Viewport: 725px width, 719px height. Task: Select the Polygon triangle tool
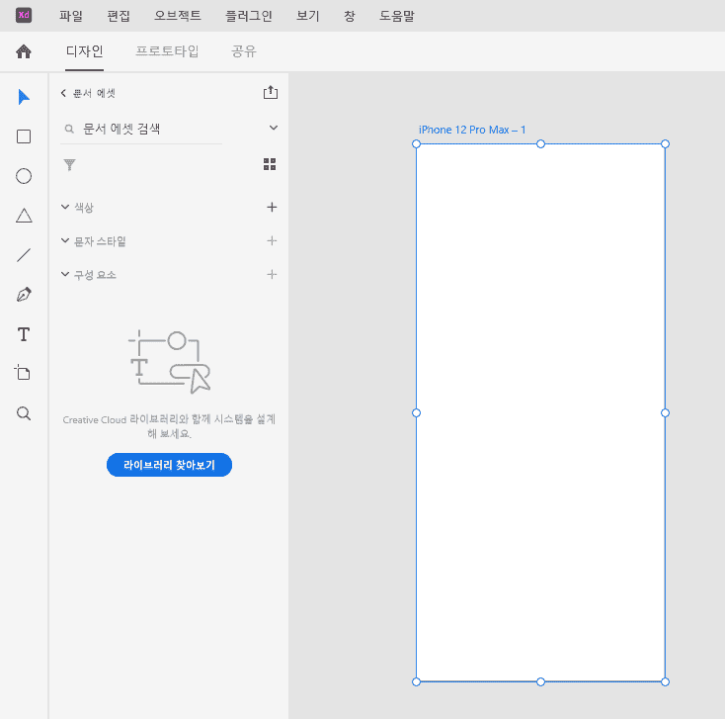[24, 216]
